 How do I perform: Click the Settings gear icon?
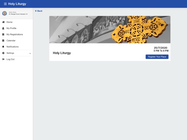pos(3,53)
